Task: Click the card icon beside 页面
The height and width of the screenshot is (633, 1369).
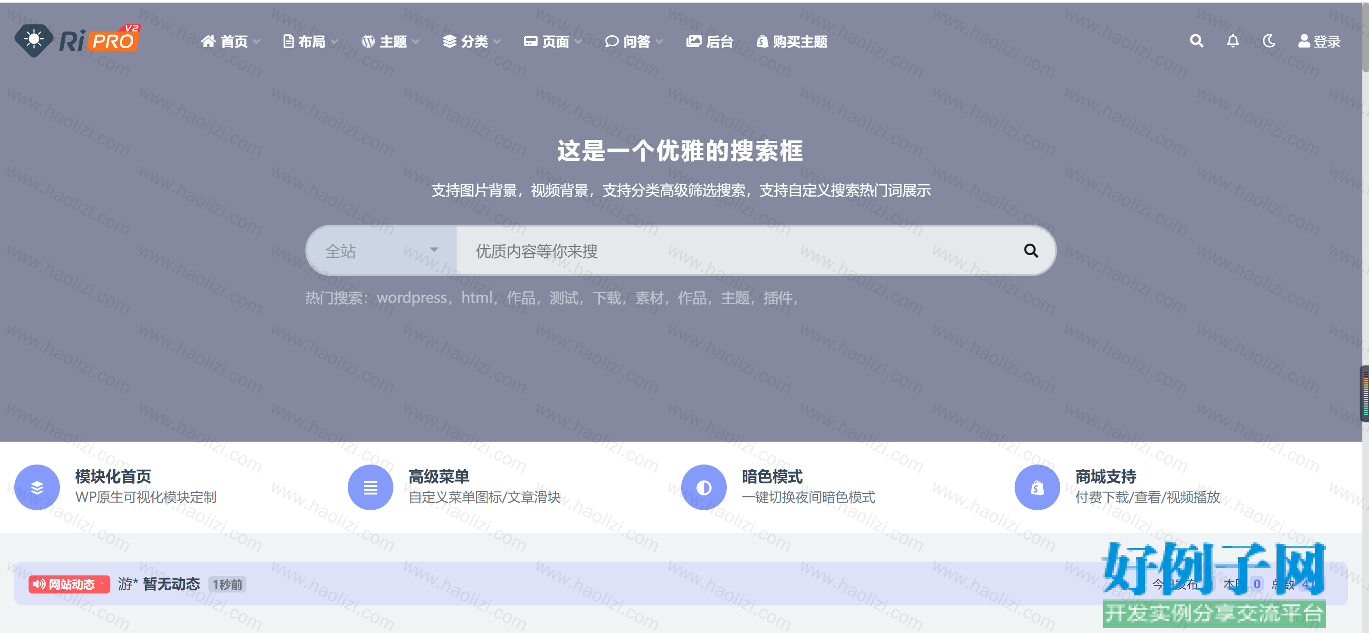Action: coord(530,41)
